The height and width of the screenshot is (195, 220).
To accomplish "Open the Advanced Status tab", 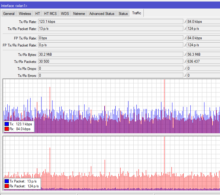I will 102,14.
